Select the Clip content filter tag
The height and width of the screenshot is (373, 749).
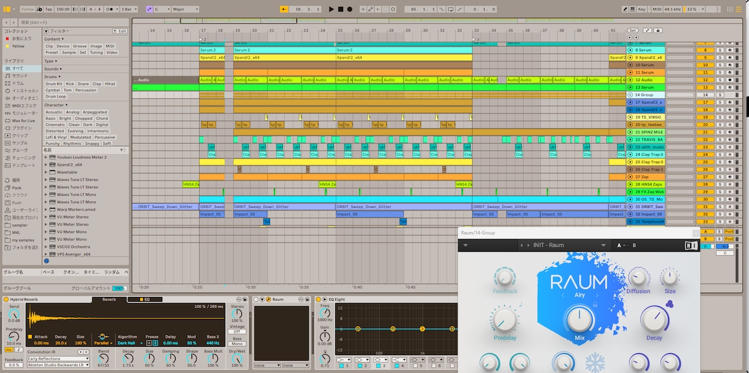pos(49,46)
